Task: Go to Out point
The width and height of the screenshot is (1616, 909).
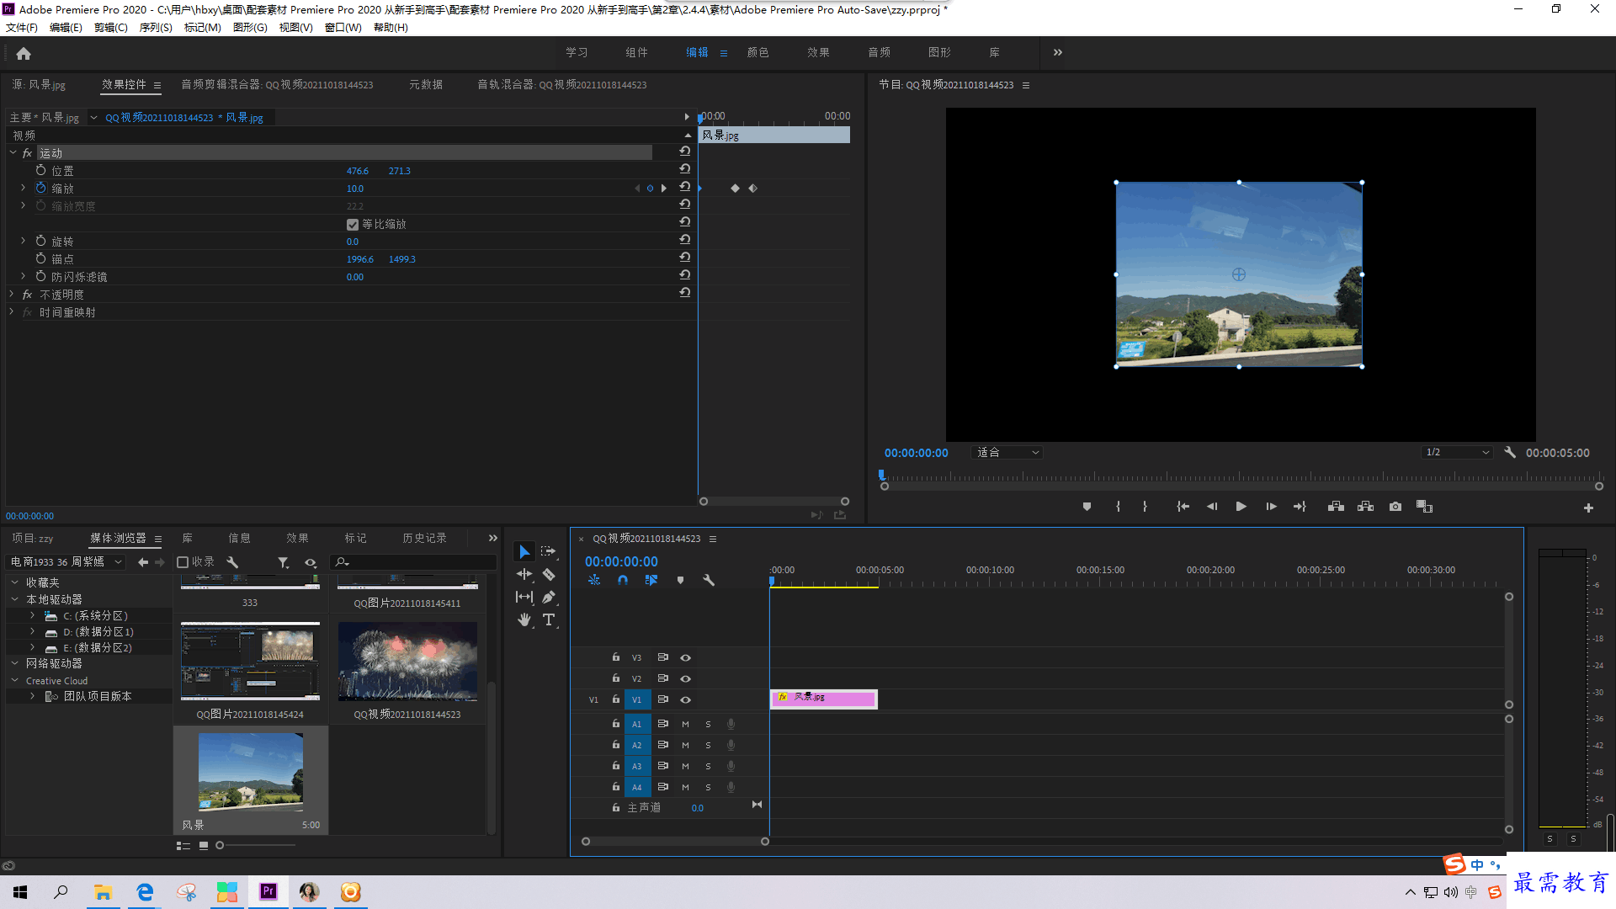Action: (x=1300, y=507)
